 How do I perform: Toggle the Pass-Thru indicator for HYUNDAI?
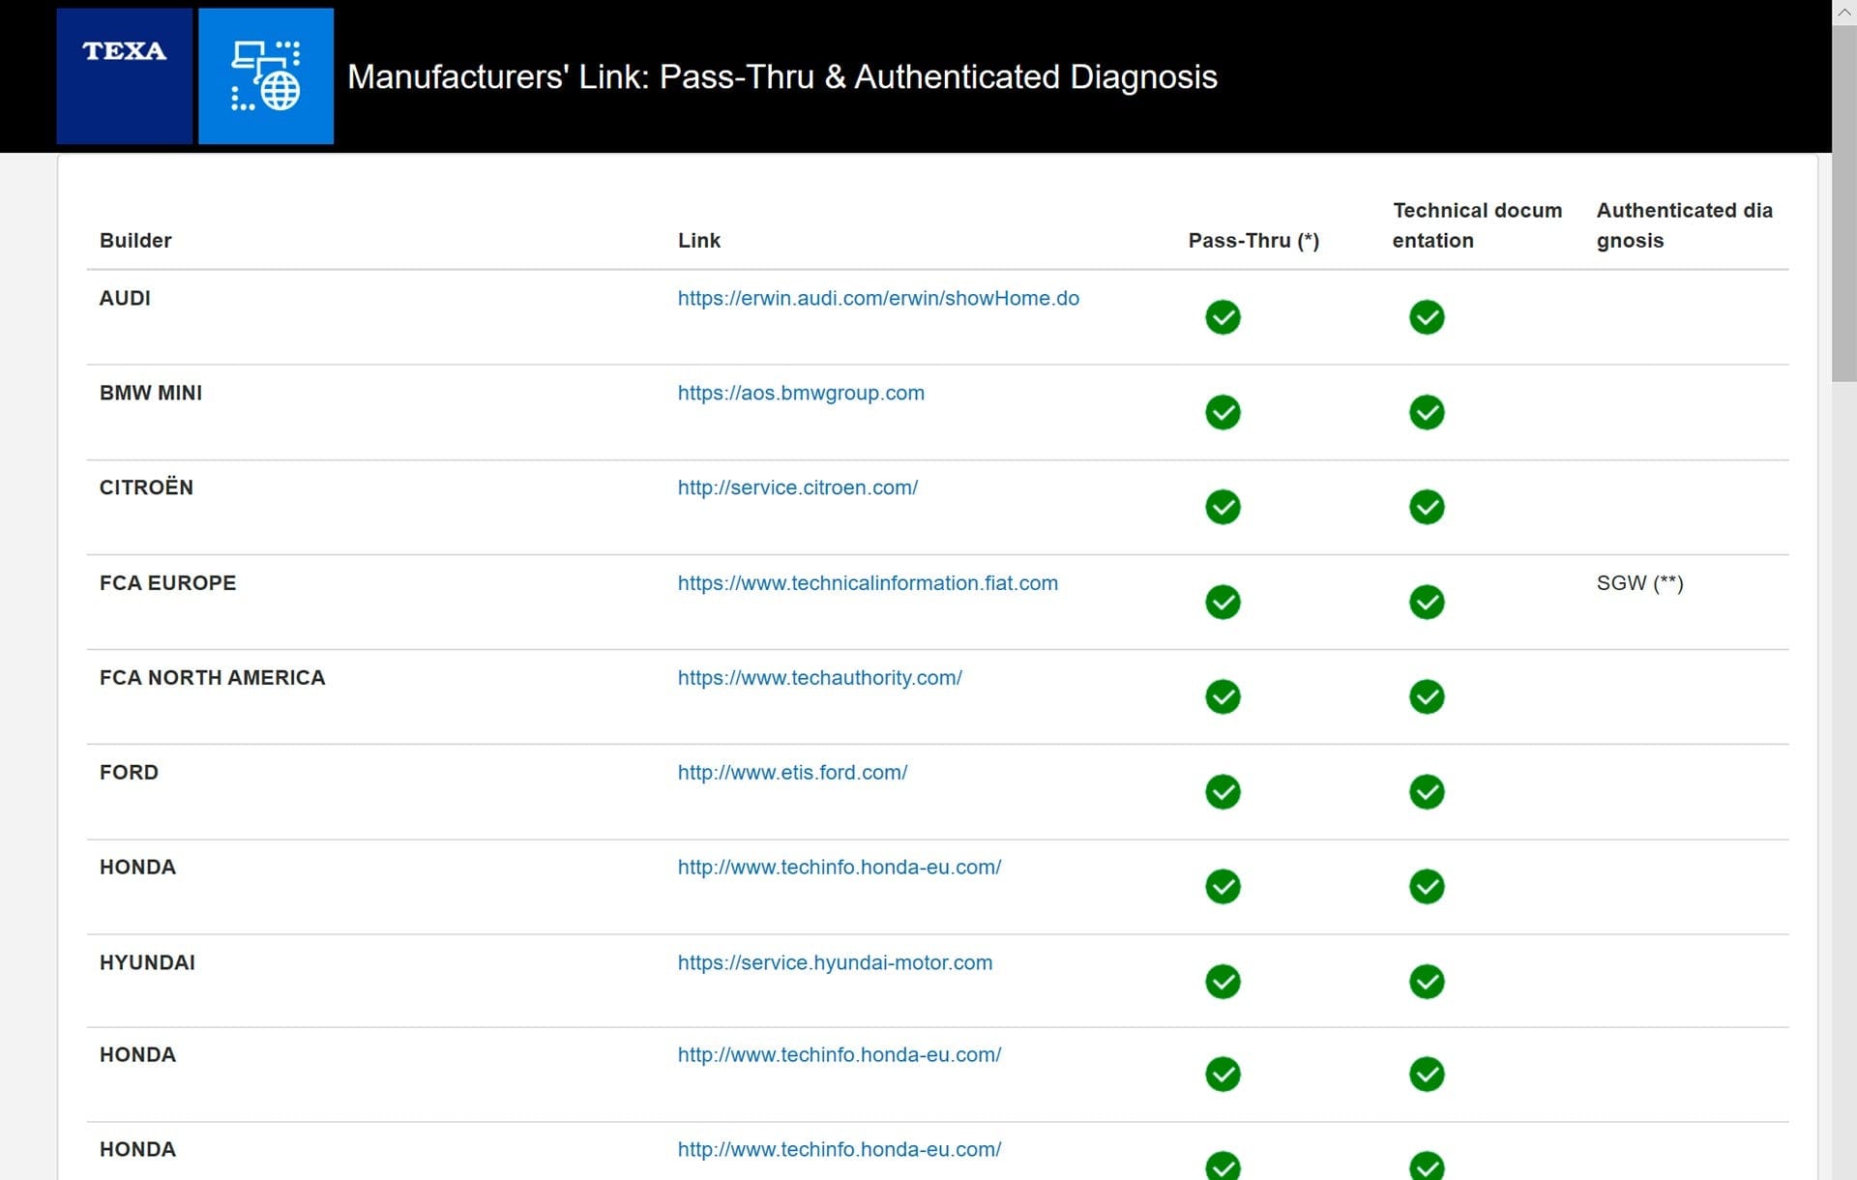(1223, 982)
